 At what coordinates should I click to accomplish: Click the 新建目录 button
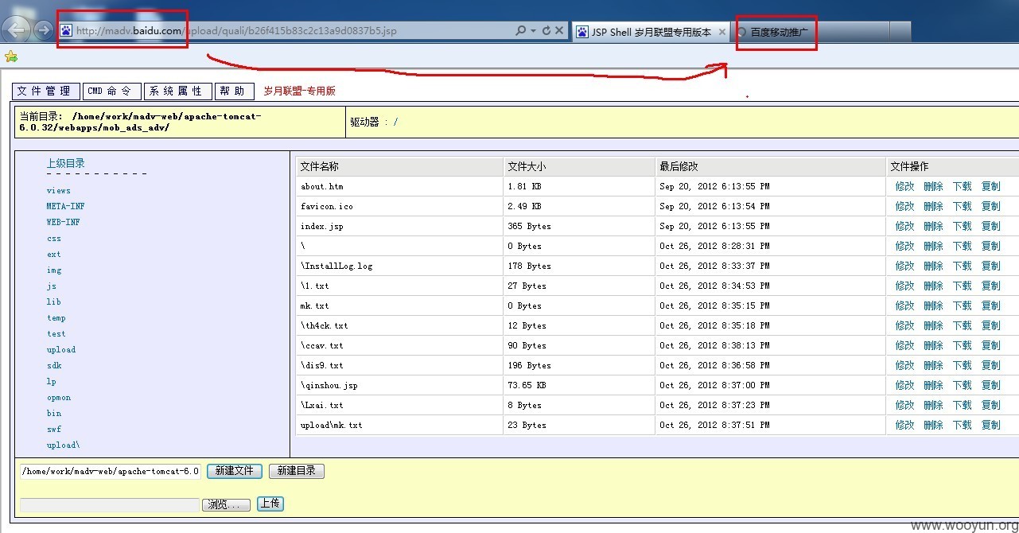[297, 471]
